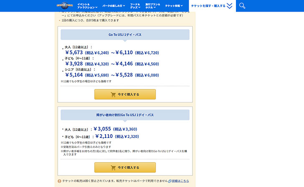Image resolution: width=304 pixels, height=187 pixels.
Task: Buy the Go To USJ 1デイ・パス now
Action: coord(125,94)
